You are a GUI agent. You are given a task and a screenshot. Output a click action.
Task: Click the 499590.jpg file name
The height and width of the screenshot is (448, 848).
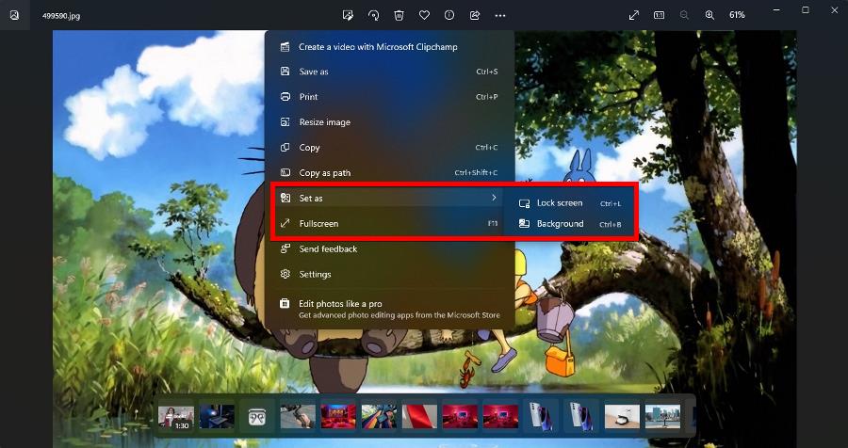point(61,16)
